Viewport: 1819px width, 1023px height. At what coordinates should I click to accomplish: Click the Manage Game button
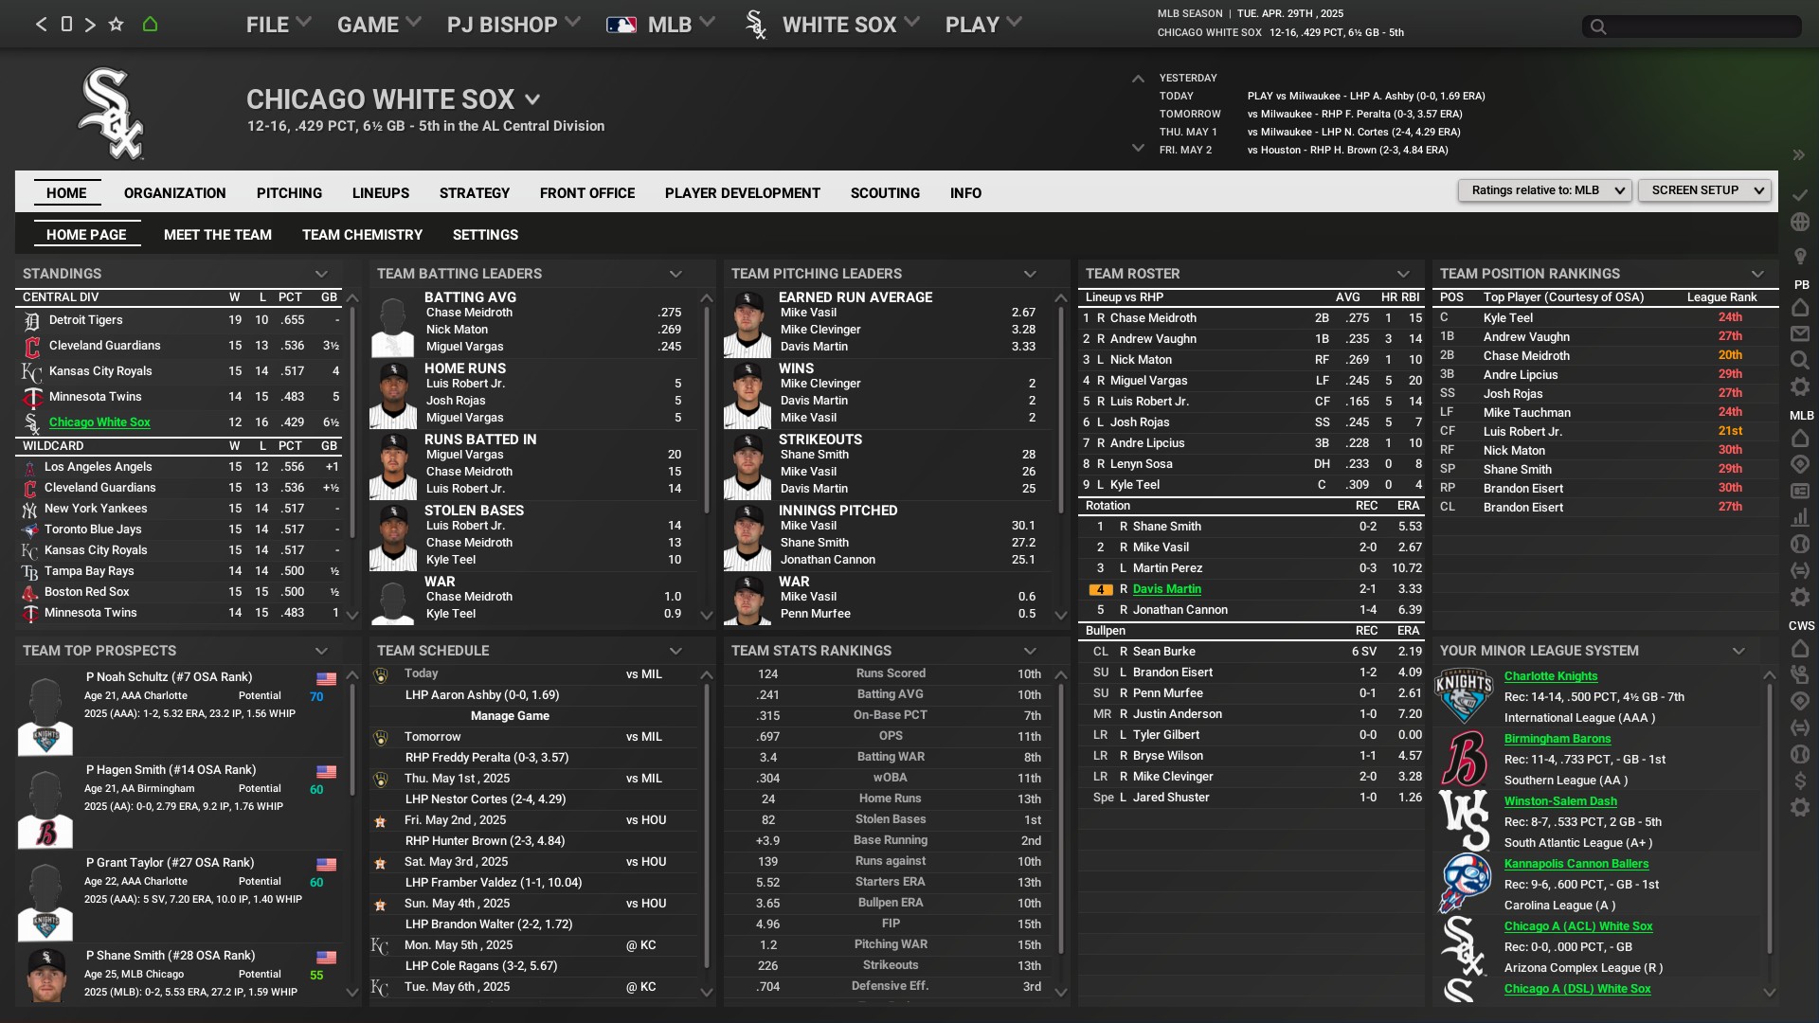510,716
